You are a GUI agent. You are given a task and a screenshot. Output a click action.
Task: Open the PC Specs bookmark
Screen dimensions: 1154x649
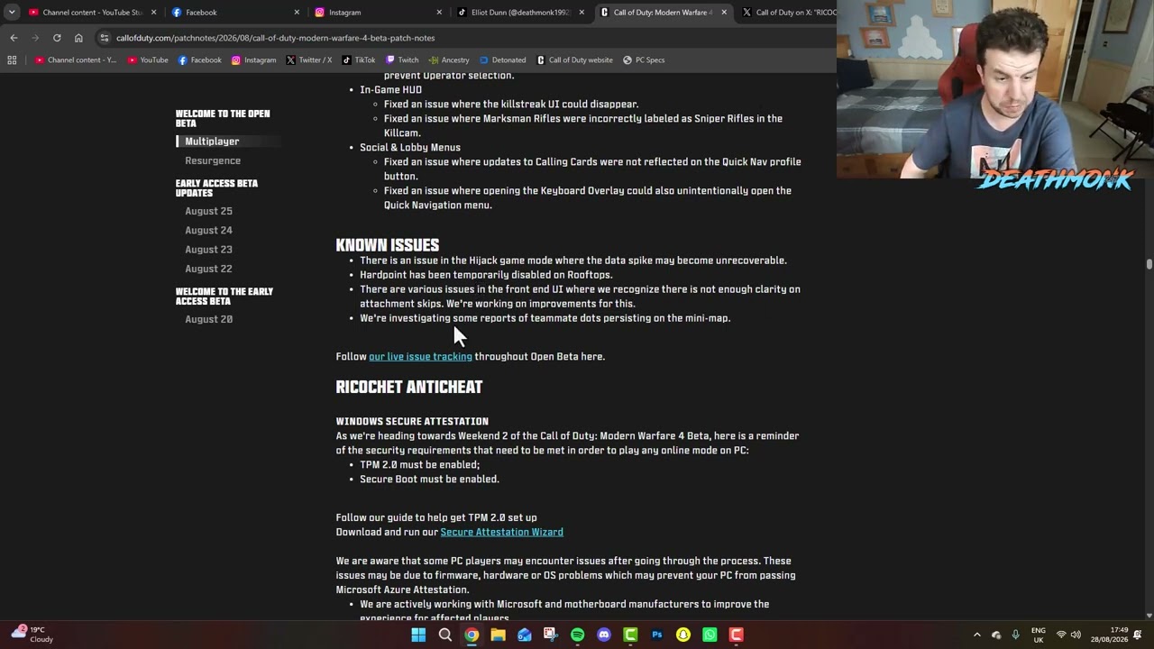pyautogui.click(x=644, y=60)
